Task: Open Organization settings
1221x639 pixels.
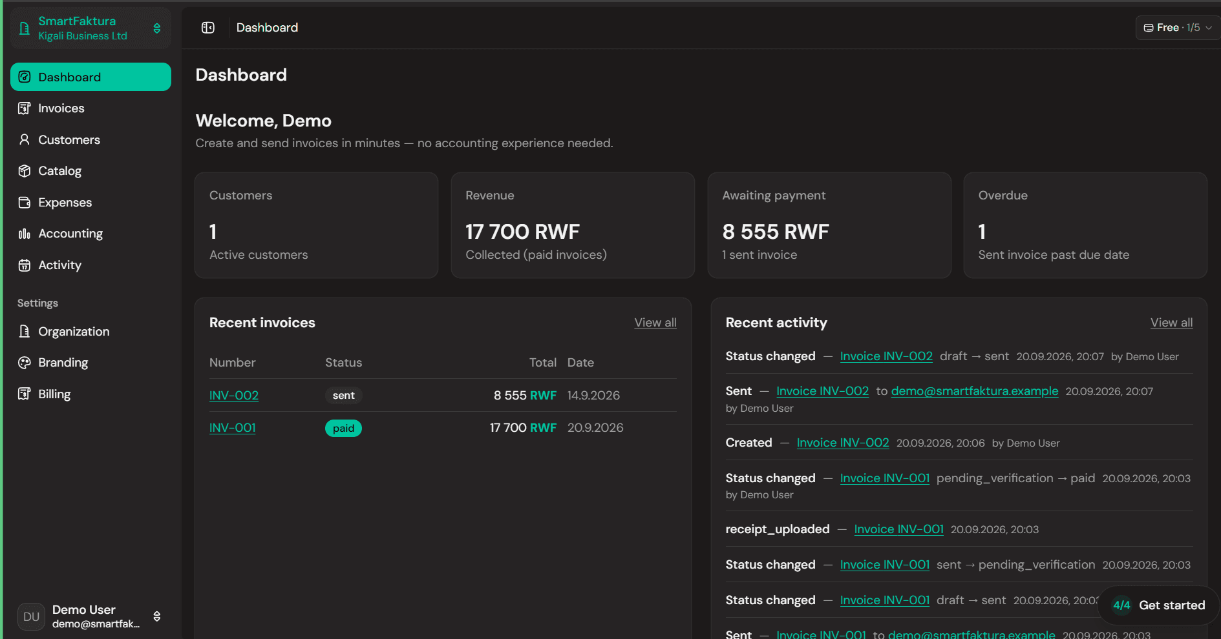Action: pos(90,331)
